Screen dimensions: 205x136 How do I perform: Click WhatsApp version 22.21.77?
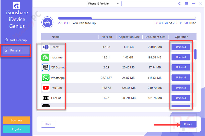tap(106, 78)
